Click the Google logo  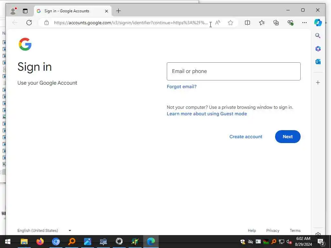click(x=25, y=44)
